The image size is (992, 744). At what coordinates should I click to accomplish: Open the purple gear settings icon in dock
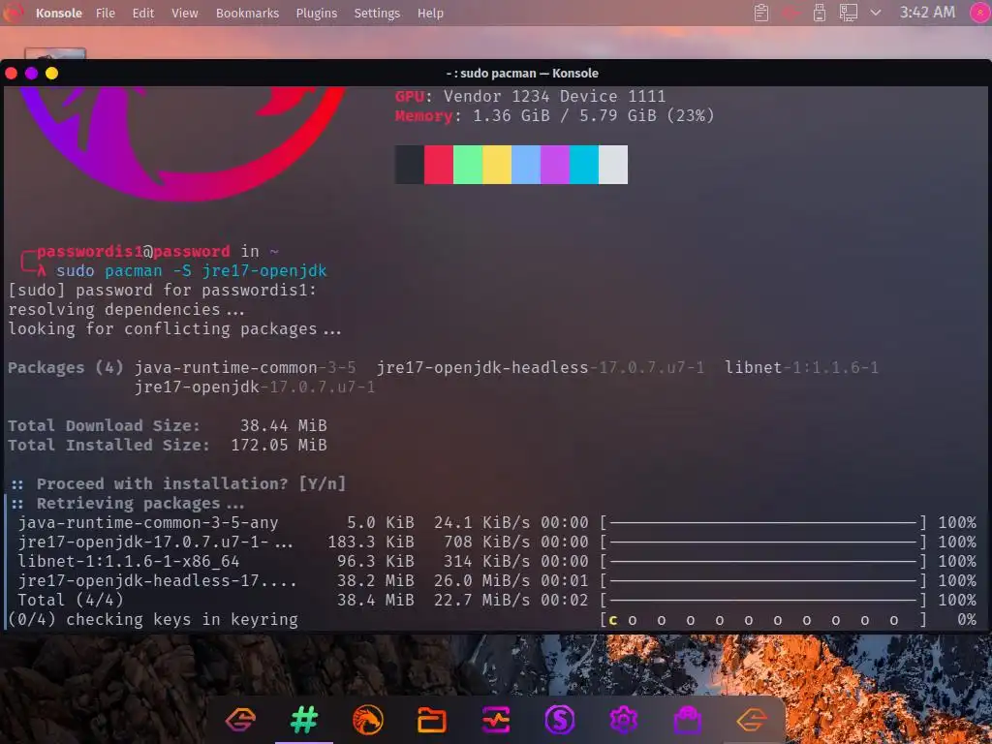623,720
